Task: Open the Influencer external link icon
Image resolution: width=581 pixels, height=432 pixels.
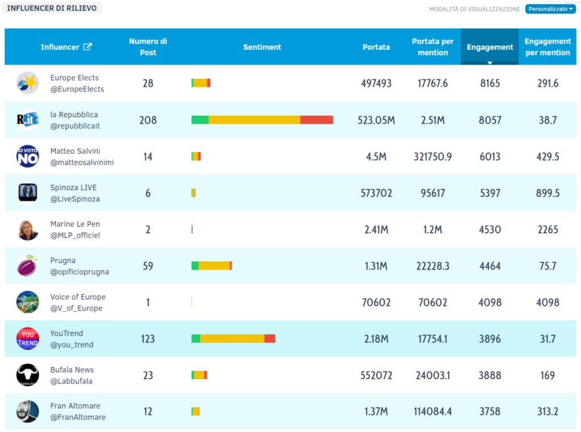Action: [87, 47]
